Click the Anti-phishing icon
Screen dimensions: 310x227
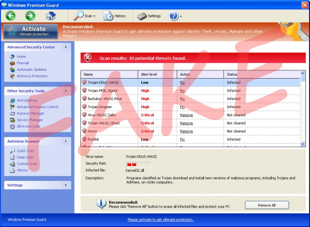coord(12,100)
